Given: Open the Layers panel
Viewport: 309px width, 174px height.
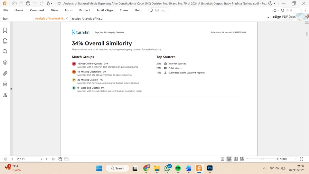Looking at the screenshot, I should pyautogui.click(x=5, y=63).
